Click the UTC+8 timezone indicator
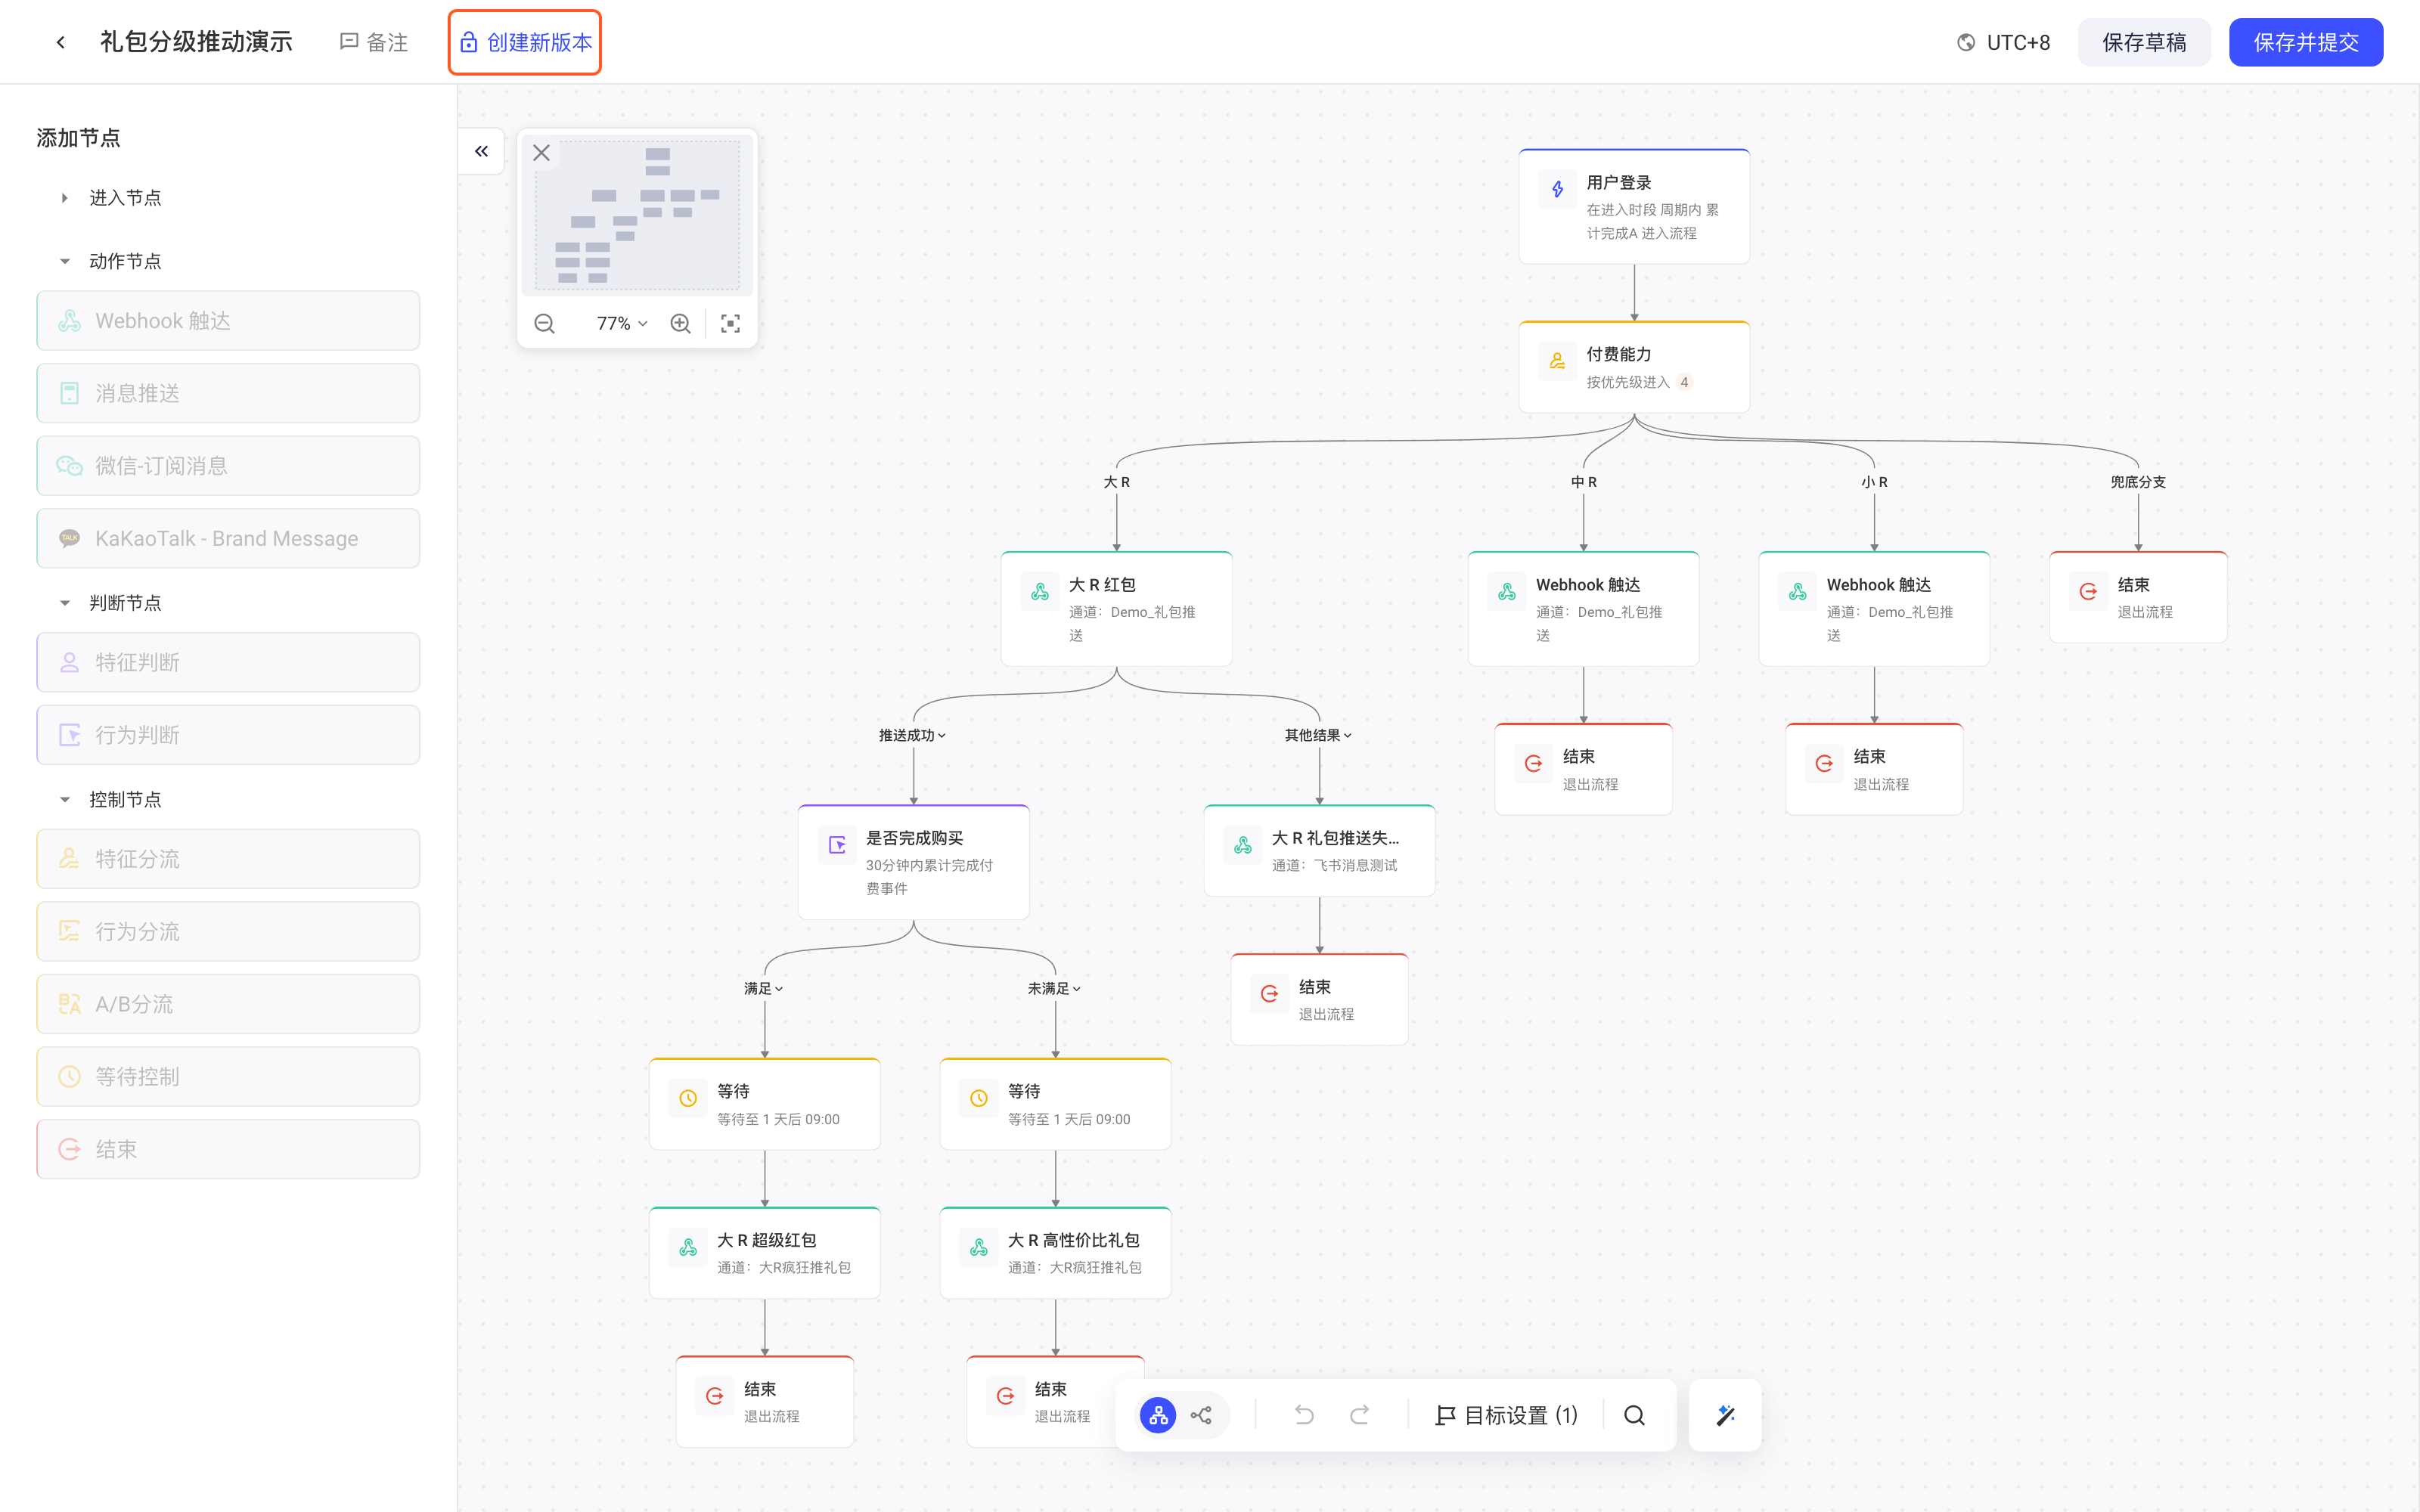Screen dimensions: 2420x1512 [x=2003, y=42]
